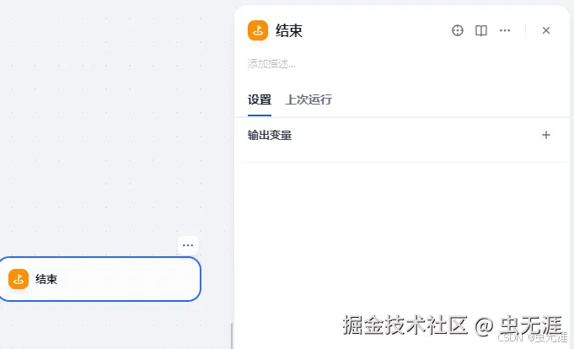Select the 结束 label on the canvas node
The width and height of the screenshot is (574, 349).
46,279
